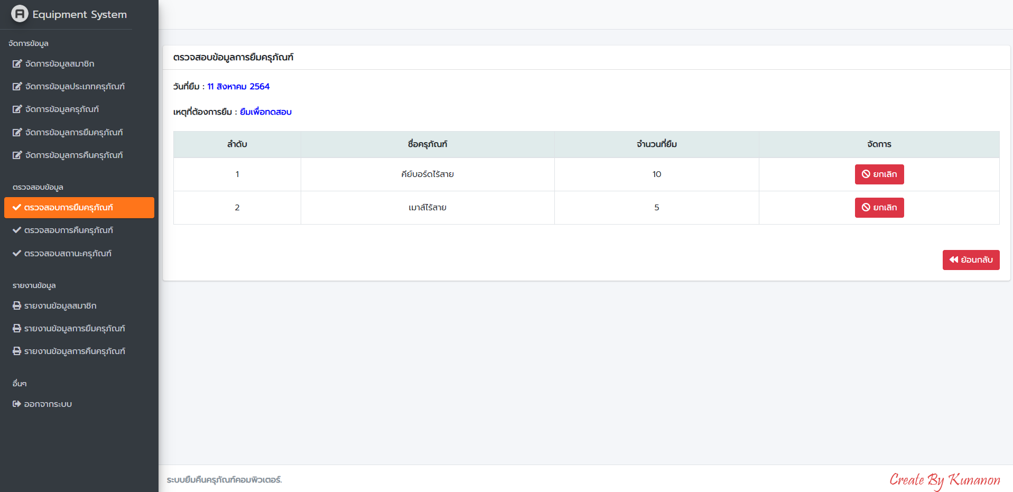Click checkmark icon beside ตรวจสอบสถานะครุภัณฑ์
The height and width of the screenshot is (492, 1013).
pyautogui.click(x=17, y=254)
